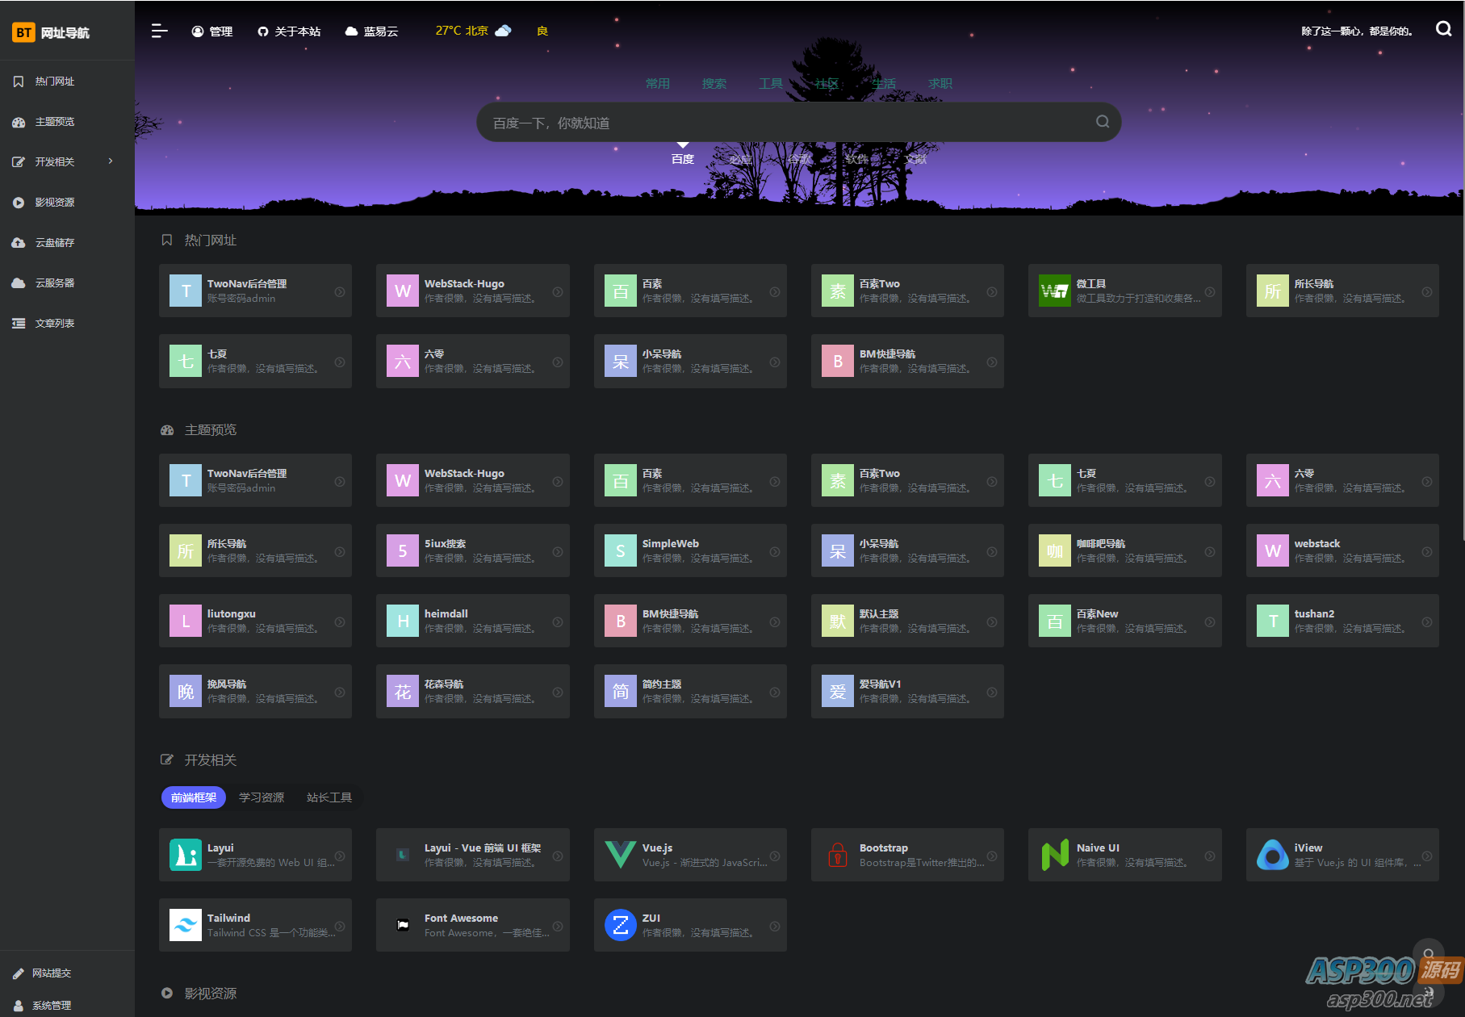The width and height of the screenshot is (1465, 1017).
Task: Open the BM快捷导航 card in 热门网址
Action: click(907, 361)
